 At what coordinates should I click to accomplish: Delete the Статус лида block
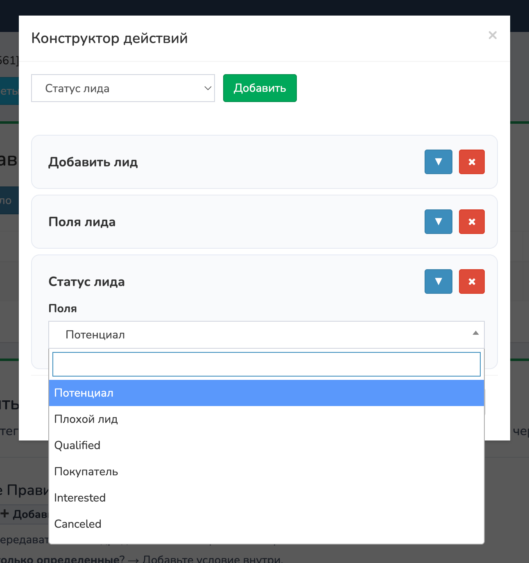(472, 281)
